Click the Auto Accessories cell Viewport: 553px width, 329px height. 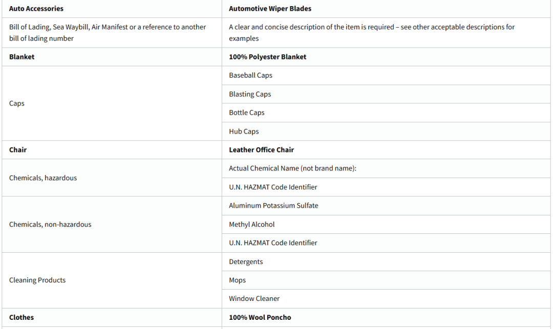click(36, 9)
